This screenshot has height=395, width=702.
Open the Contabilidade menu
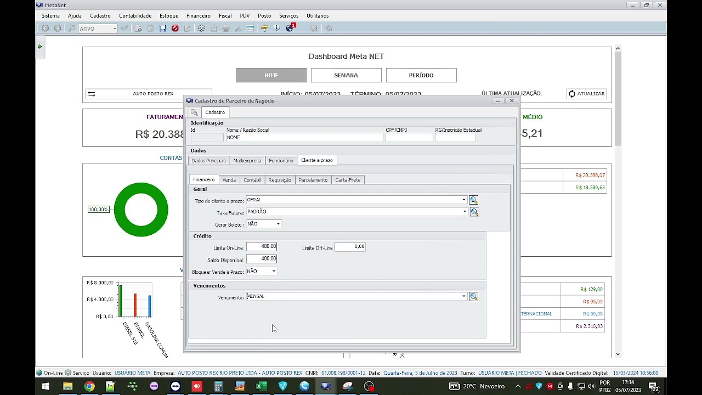tap(135, 16)
